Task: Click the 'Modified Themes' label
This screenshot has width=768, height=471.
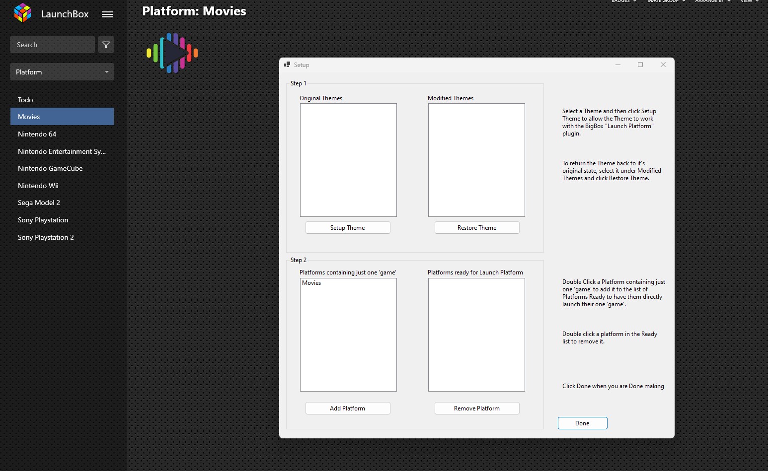Action: click(451, 98)
